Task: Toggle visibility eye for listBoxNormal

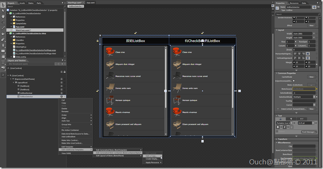Action: click(x=61, y=93)
